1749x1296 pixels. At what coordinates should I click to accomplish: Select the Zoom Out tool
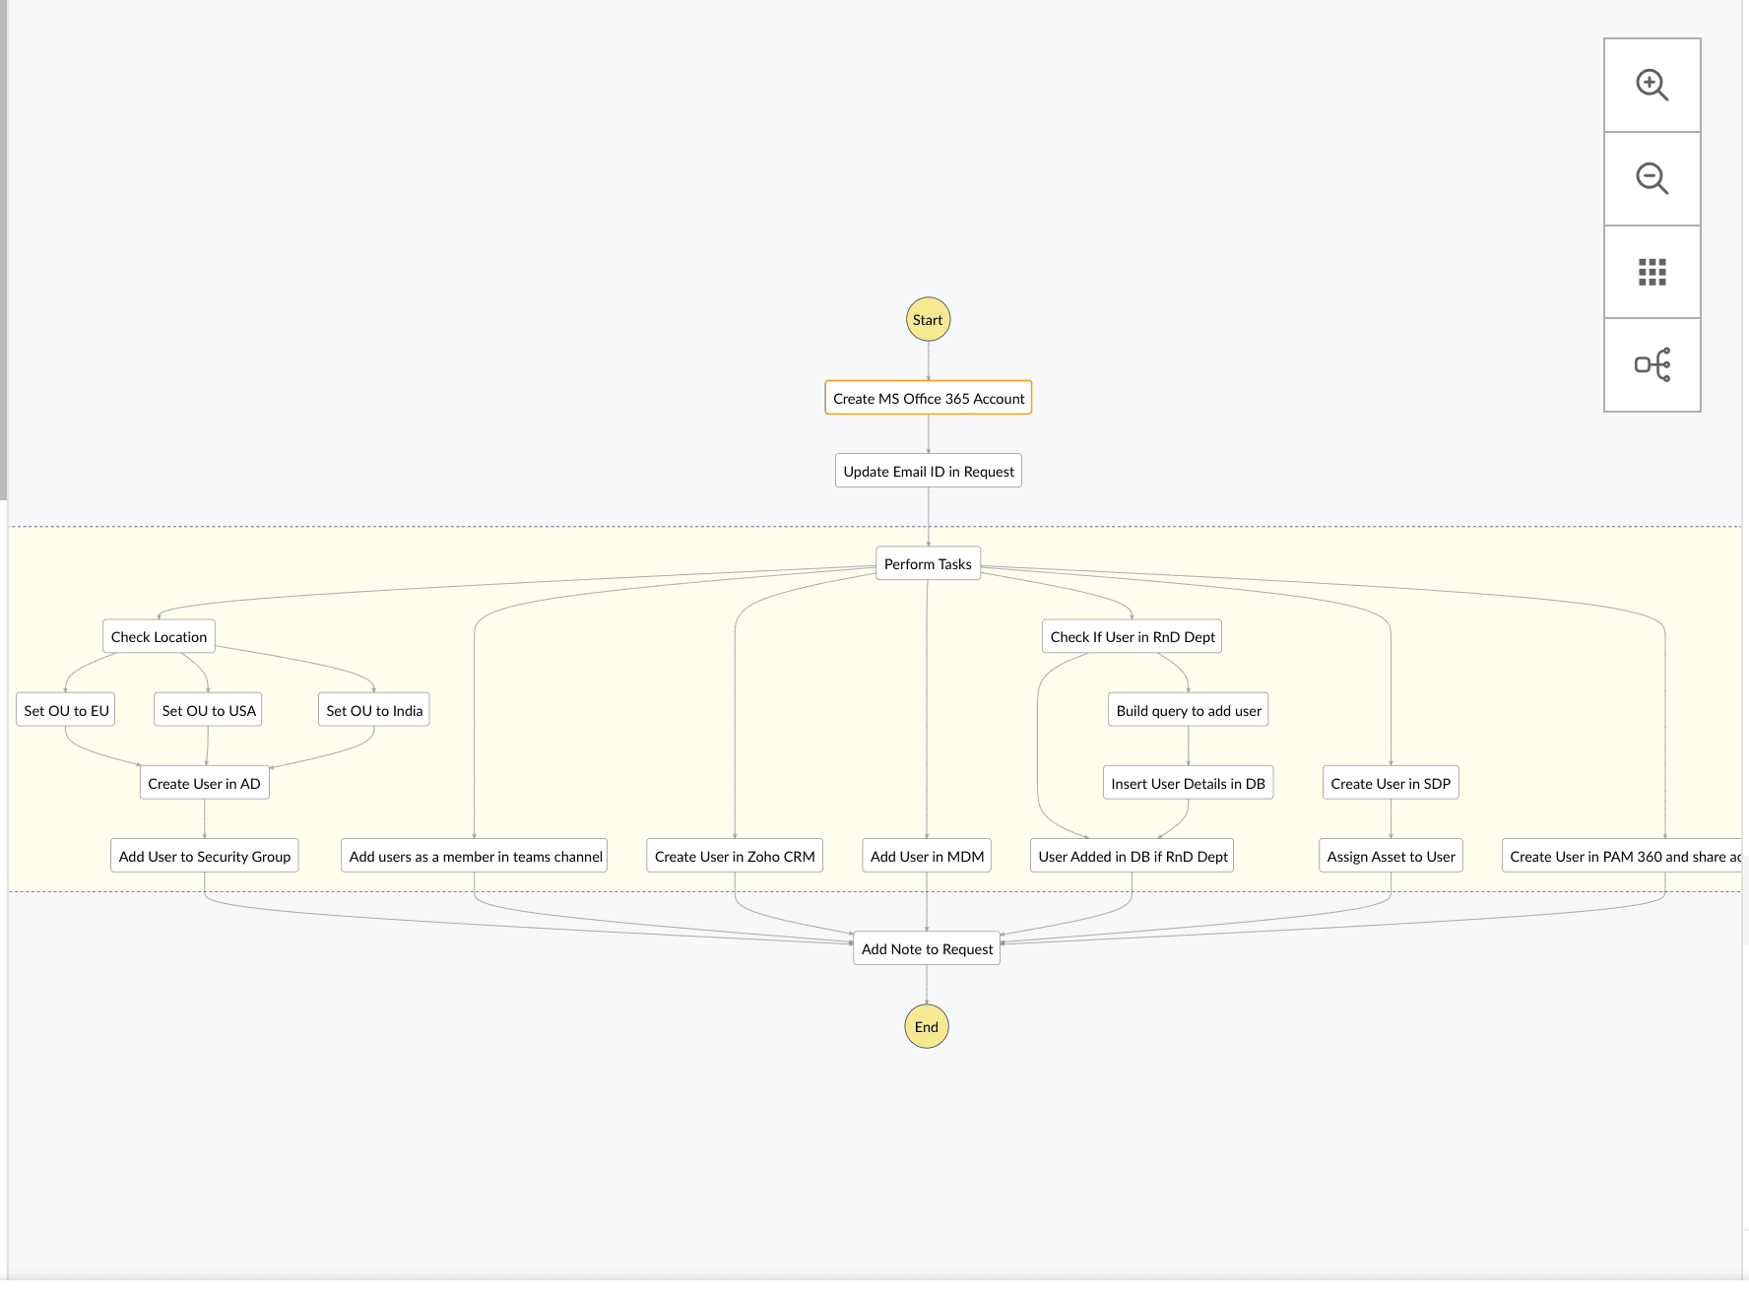1652,178
